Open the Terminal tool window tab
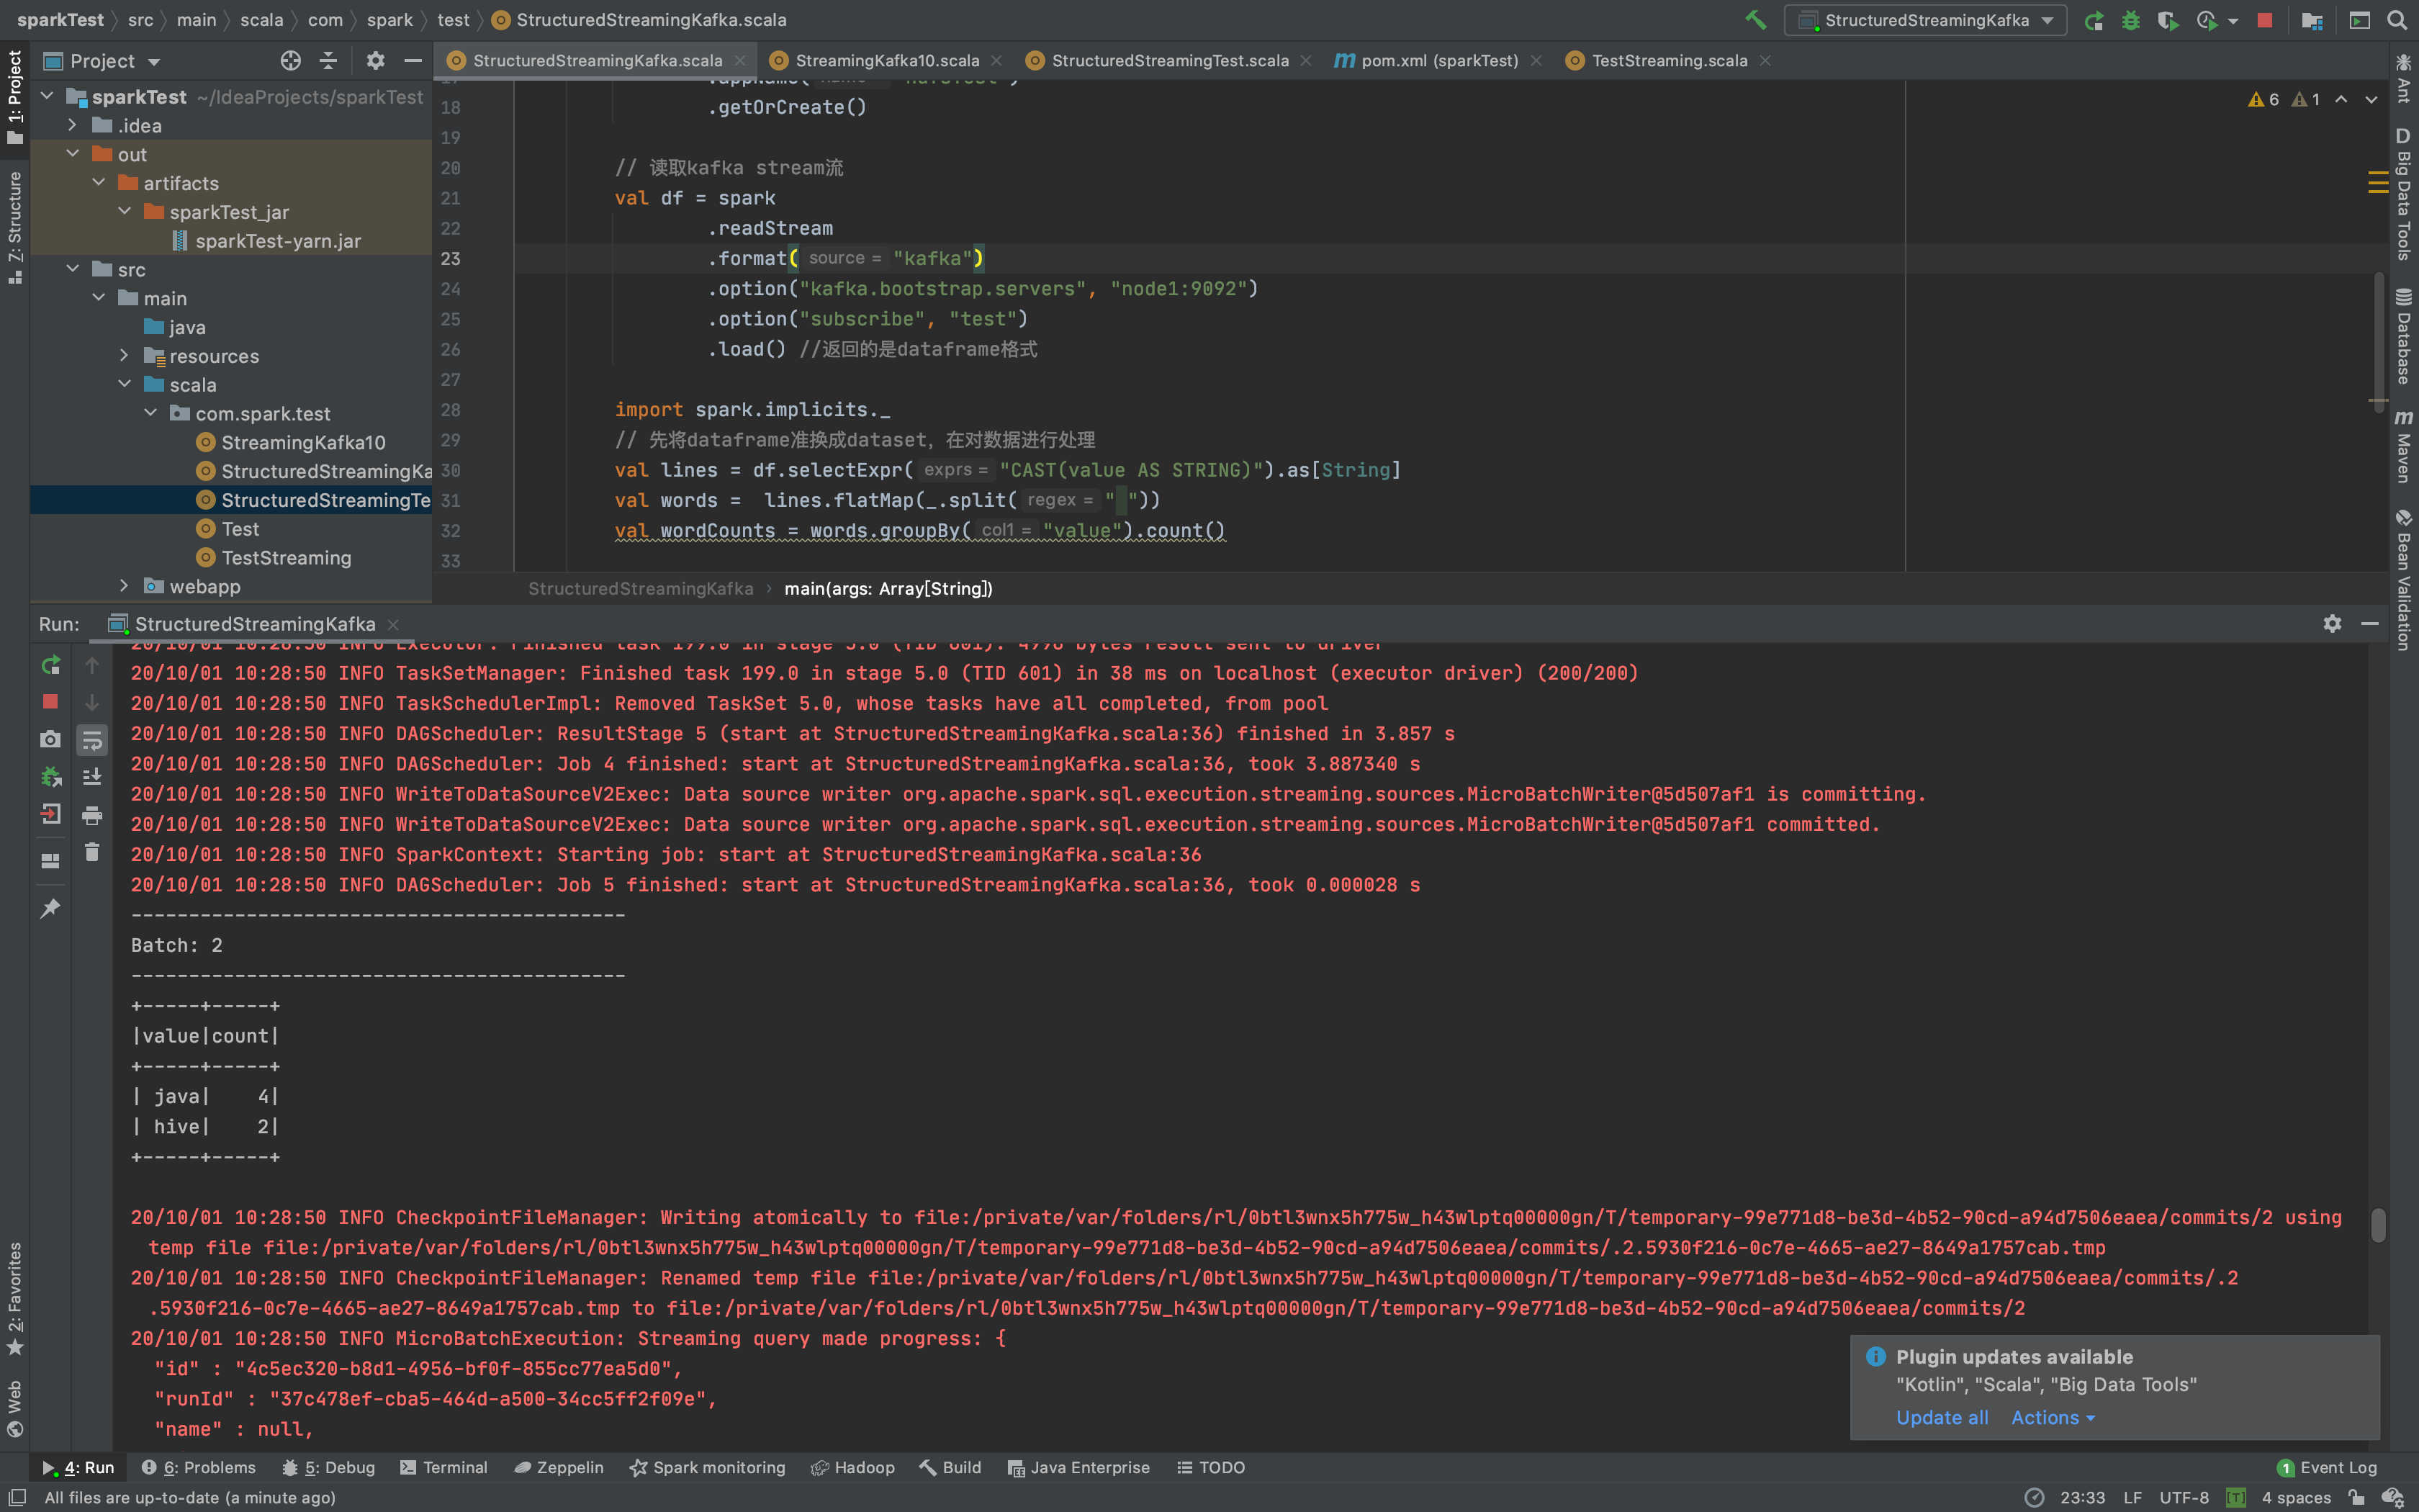This screenshot has width=2419, height=1512. click(x=443, y=1467)
